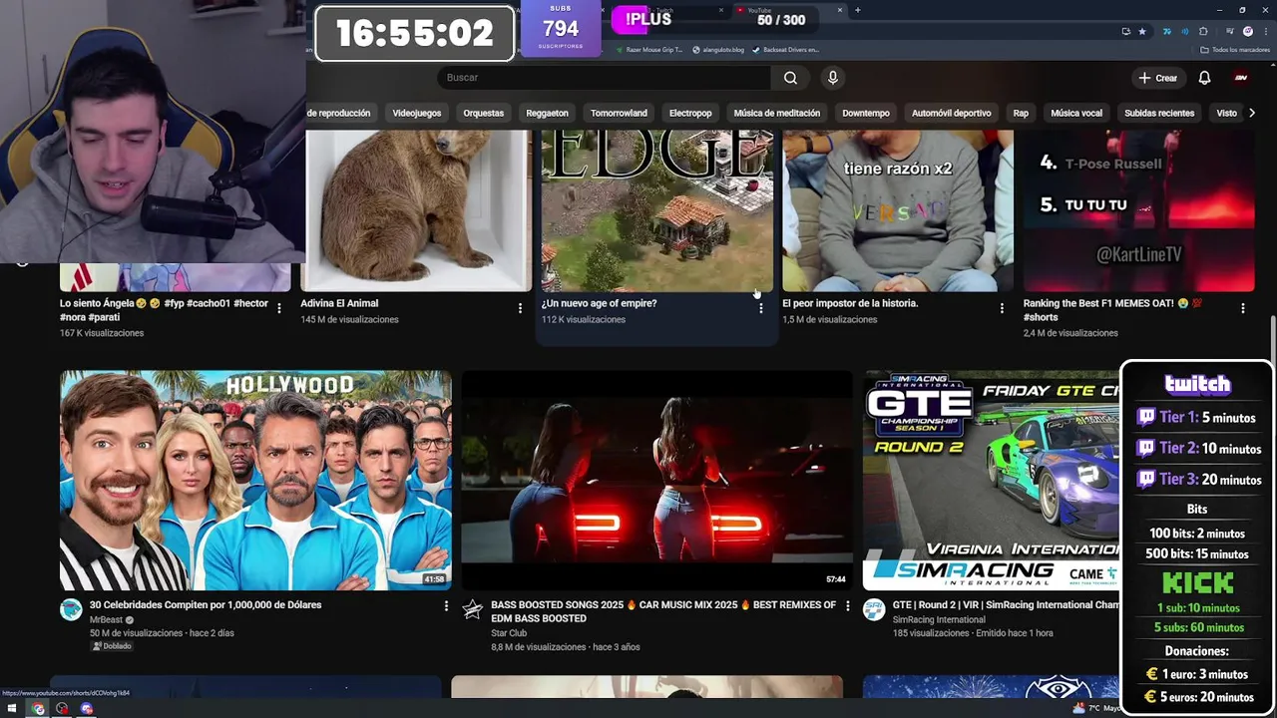Click Star Club channel avatar
The image size is (1277, 718).
[473, 609]
